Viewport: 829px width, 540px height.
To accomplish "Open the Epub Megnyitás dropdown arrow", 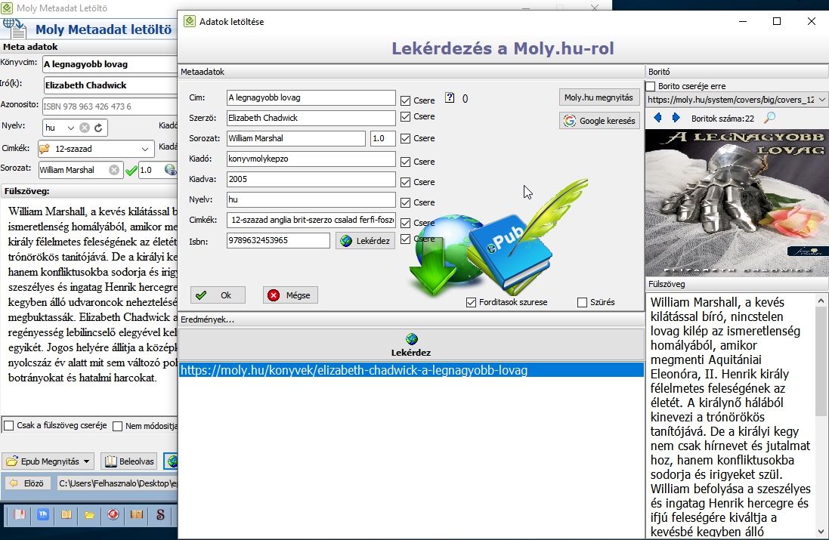I will click(x=87, y=461).
